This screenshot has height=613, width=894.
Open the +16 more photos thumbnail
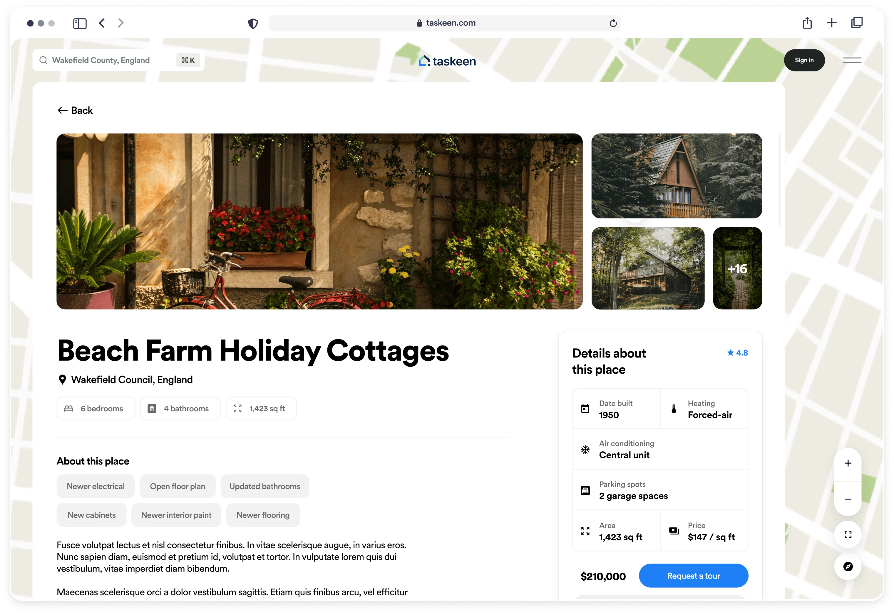tap(737, 268)
